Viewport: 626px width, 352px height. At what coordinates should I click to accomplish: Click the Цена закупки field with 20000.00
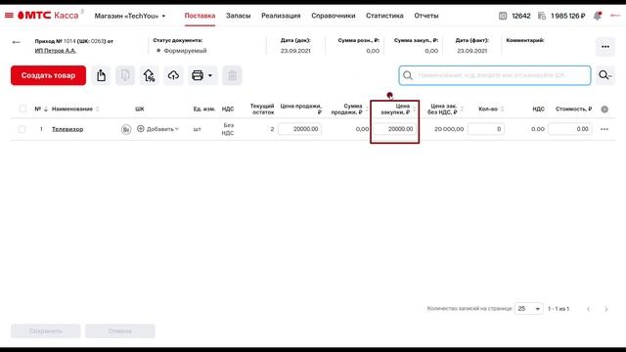click(x=394, y=129)
